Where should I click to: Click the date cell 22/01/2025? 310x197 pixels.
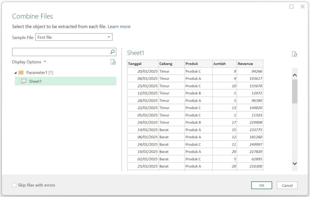click(143, 108)
